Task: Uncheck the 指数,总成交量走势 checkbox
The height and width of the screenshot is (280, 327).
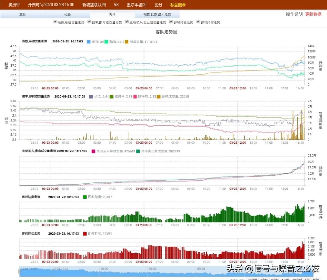Action: pyautogui.click(x=55, y=22)
